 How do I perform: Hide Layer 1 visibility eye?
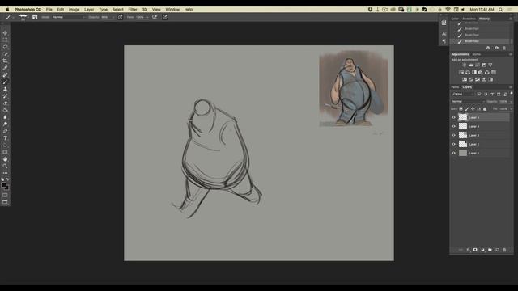[x=453, y=153]
